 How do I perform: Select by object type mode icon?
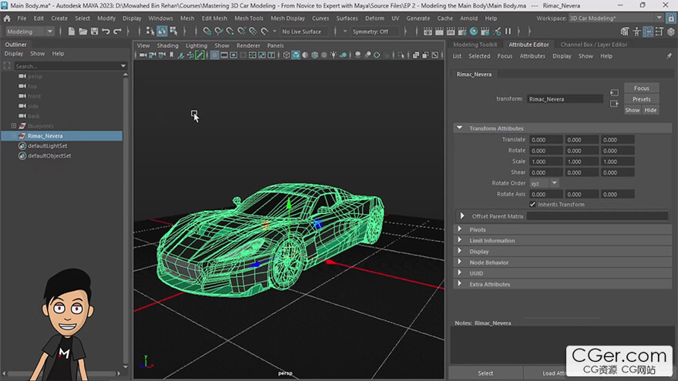(x=162, y=31)
